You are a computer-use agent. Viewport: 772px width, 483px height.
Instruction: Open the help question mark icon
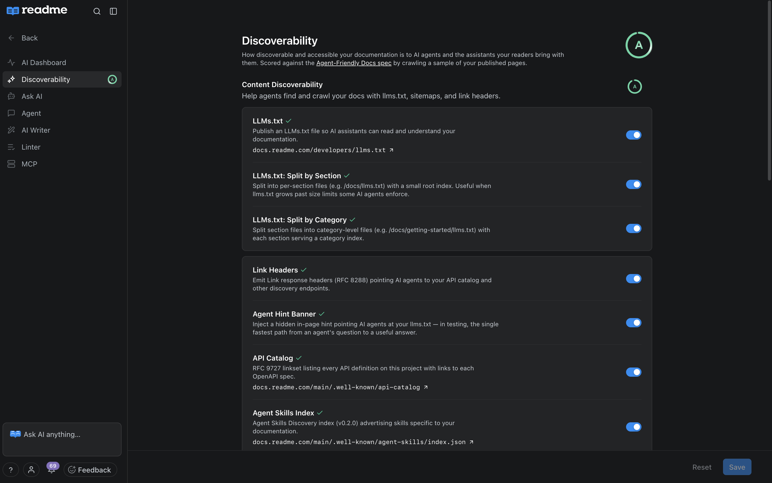pyautogui.click(x=11, y=470)
